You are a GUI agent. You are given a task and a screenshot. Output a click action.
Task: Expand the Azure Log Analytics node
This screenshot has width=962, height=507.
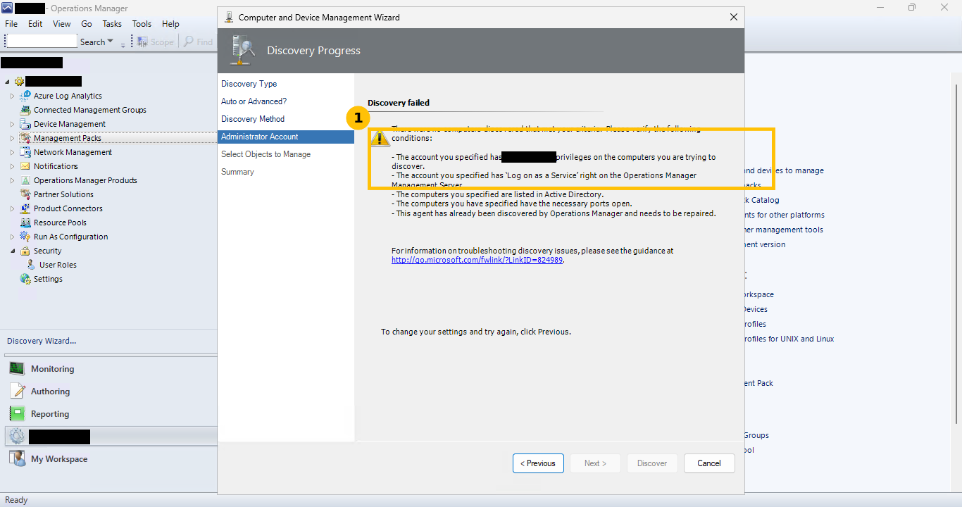coord(12,96)
